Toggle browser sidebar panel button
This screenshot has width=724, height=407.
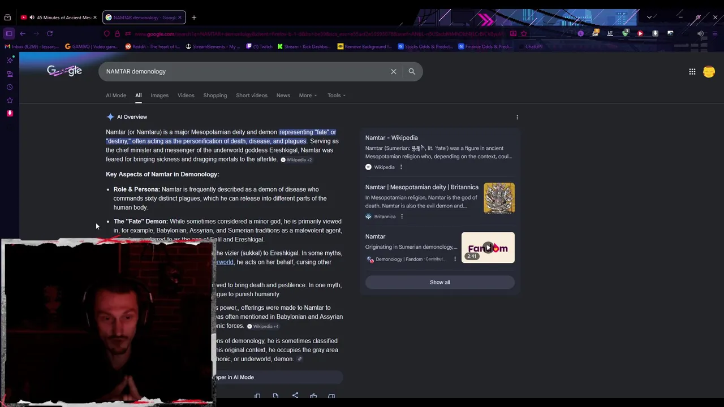coord(9,34)
